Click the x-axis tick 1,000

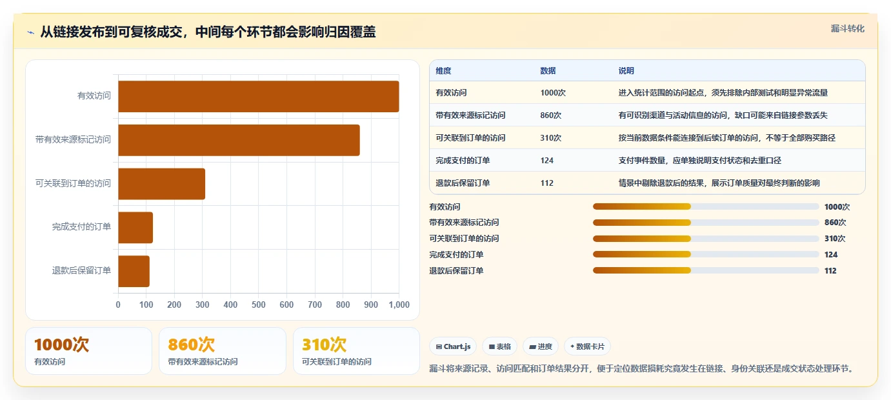click(399, 305)
